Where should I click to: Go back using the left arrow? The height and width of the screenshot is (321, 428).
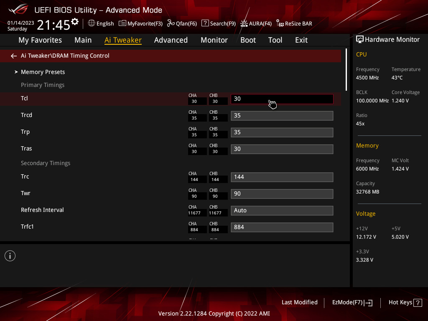tap(14, 56)
